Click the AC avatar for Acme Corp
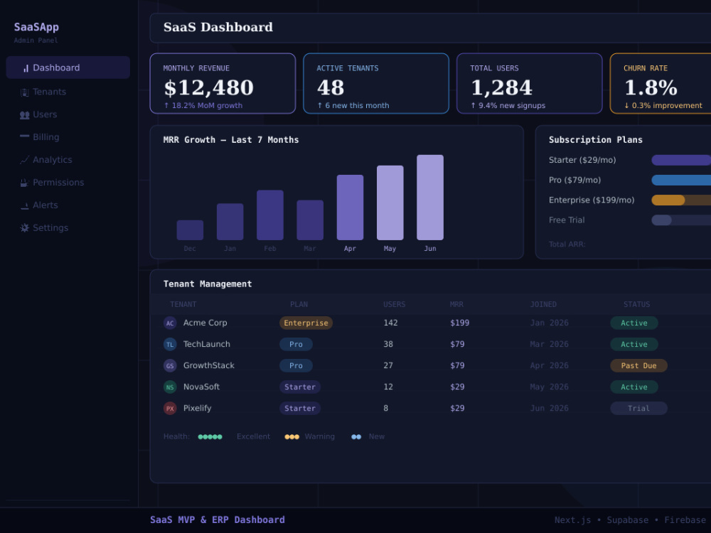 pyautogui.click(x=170, y=323)
